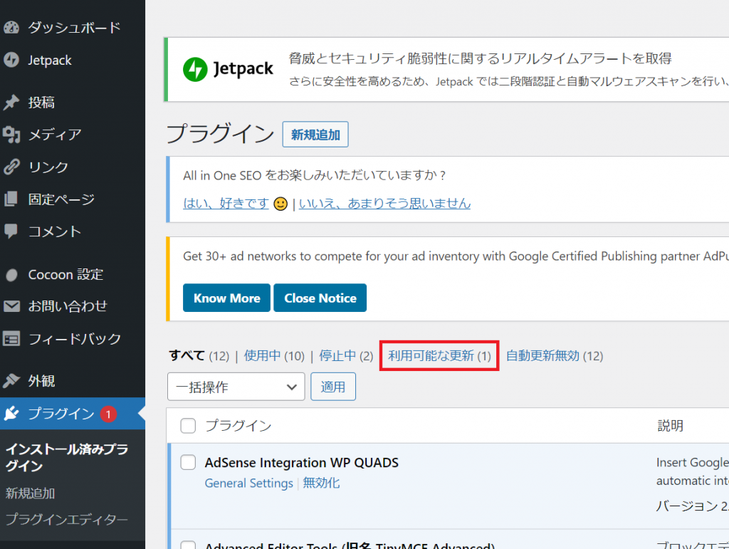
Task: Open the 固定ページ menu
Action: coord(61,199)
